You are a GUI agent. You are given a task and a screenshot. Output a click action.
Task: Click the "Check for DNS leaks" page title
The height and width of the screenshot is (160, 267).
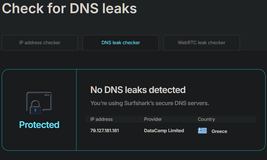click(69, 9)
